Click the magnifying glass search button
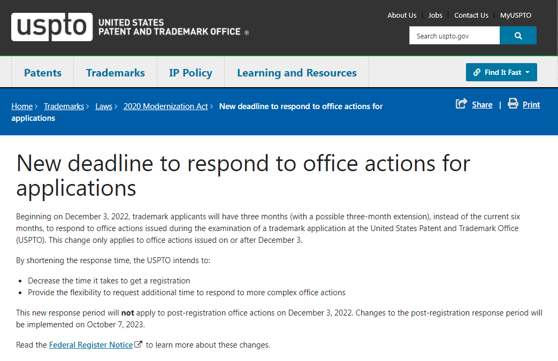The height and width of the screenshot is (361, 558). (518, 36)
